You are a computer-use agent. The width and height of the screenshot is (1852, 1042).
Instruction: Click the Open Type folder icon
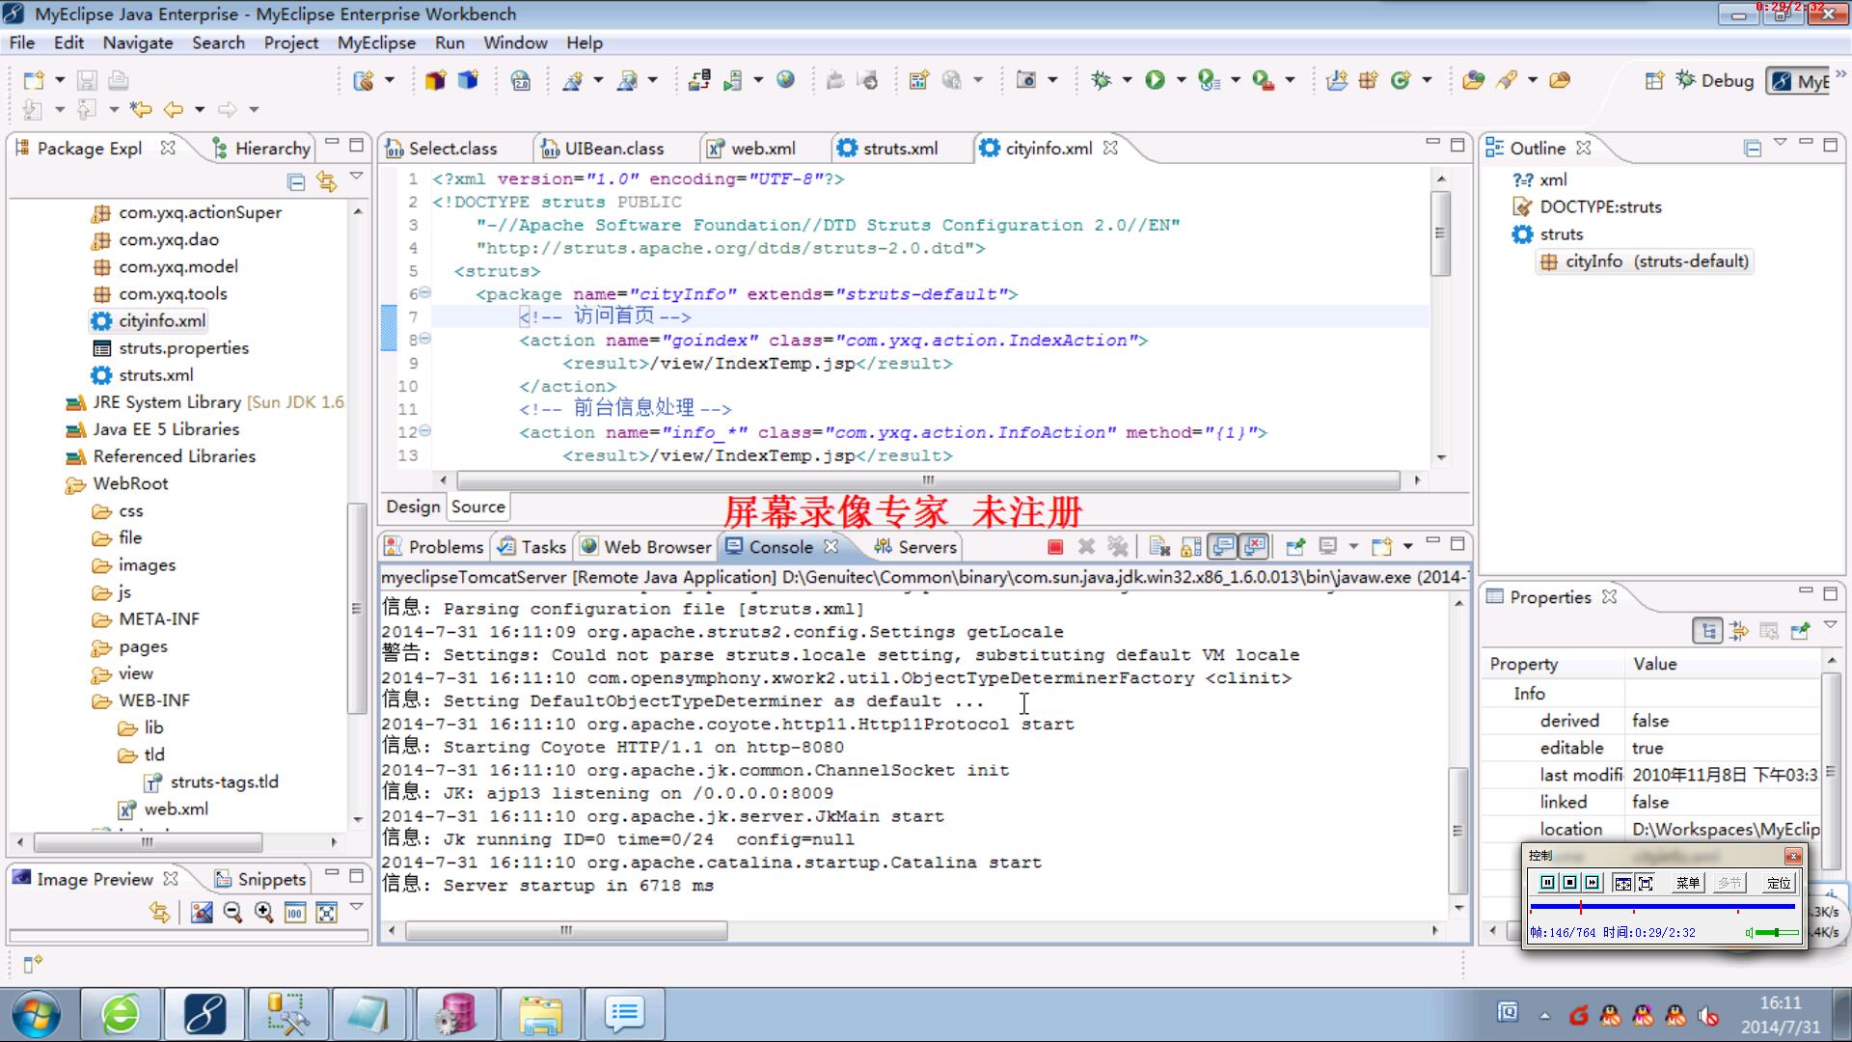[x=1473, y=80]
